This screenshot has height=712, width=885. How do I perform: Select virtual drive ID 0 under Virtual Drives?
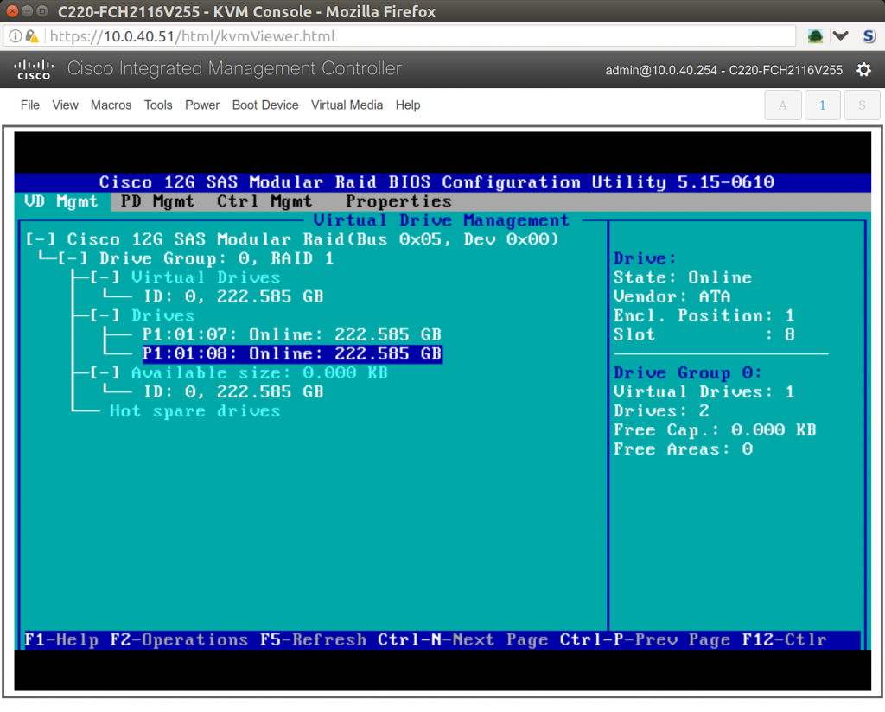click(x=233, y=296)
